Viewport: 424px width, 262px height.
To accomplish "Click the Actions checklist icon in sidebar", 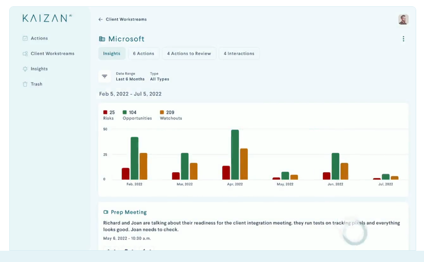I will (x=25, y=39).
